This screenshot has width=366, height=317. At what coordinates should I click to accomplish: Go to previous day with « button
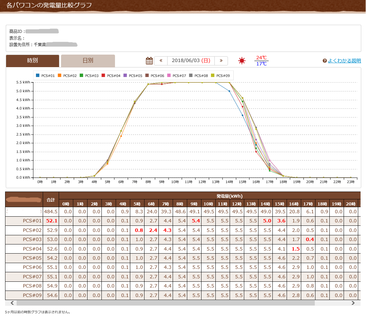click(161, 61)
